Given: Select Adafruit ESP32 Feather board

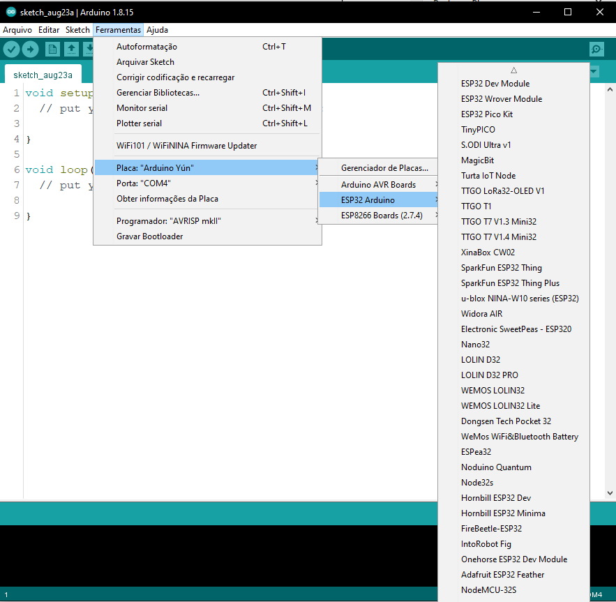Looking at the screenshot, I should coord(514,575).
